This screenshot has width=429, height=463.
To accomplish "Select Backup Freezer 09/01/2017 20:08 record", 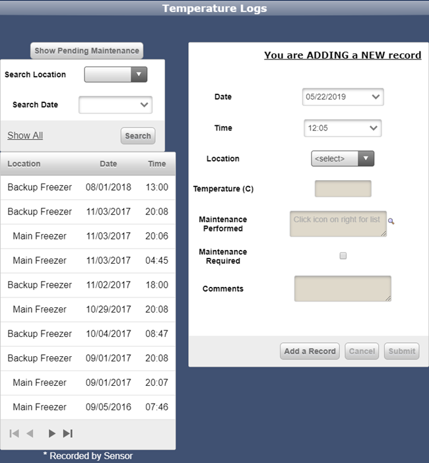I will pyautogui.click(x=88, y=358).
